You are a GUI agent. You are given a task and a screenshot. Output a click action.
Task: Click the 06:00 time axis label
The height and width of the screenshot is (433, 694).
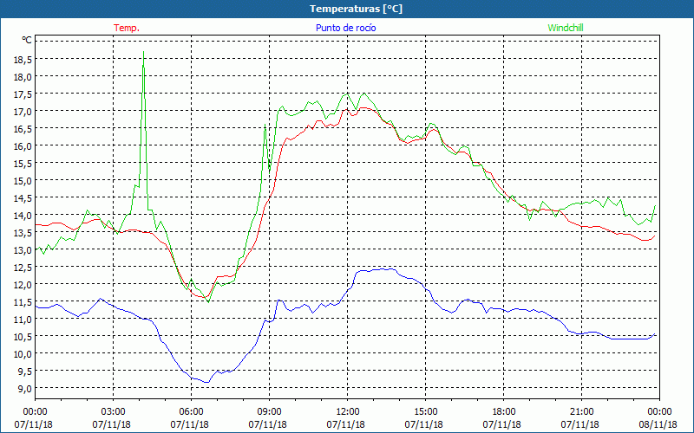tap(191, 412)
